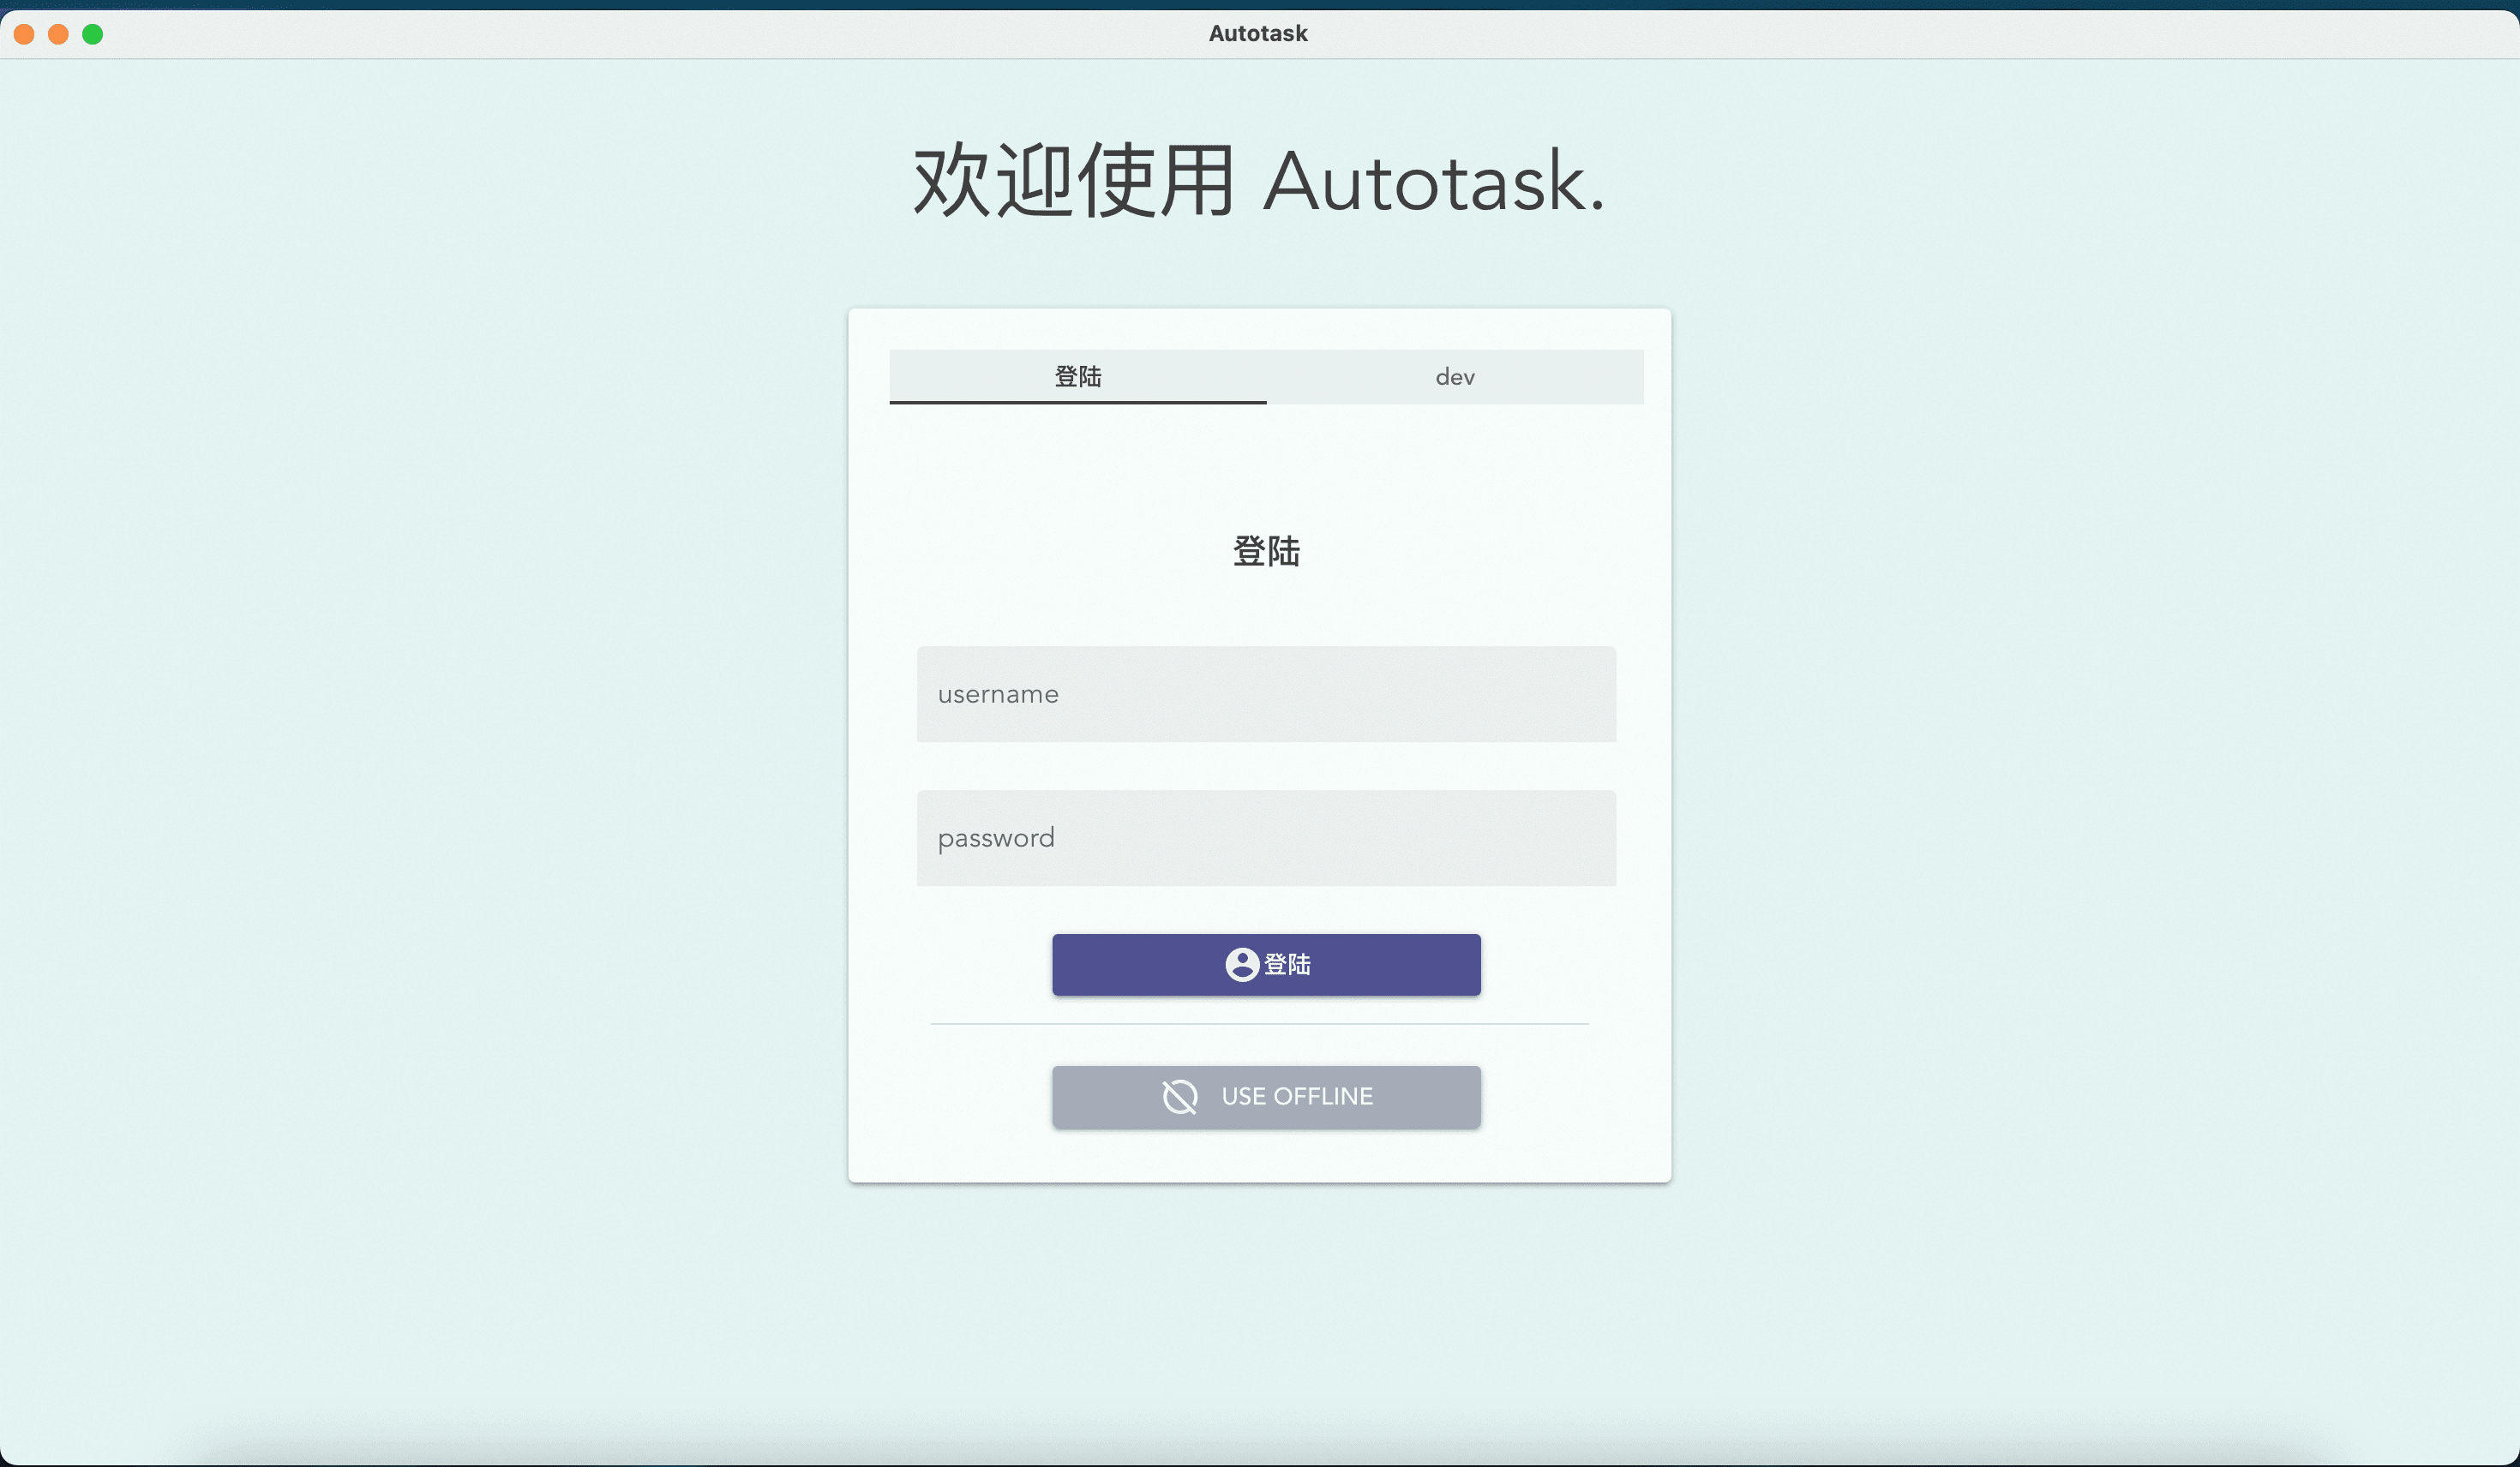Focus the password input field
This screenshot has width=2520, height=1467.
point(1265,838)
